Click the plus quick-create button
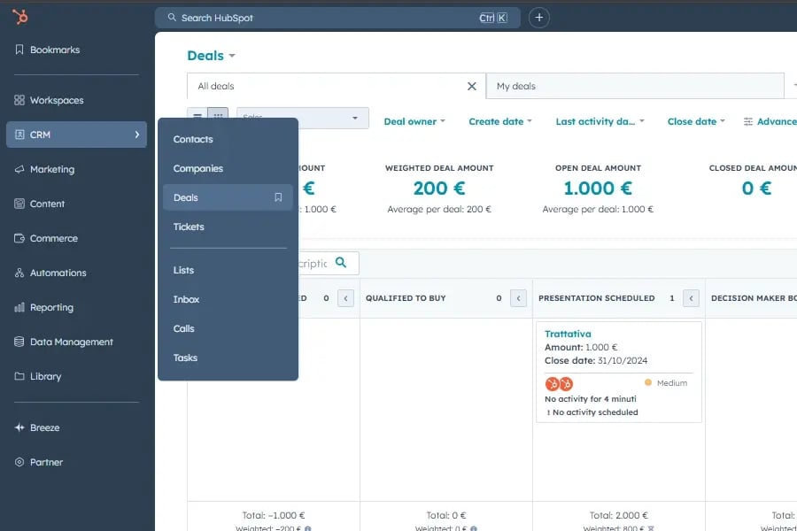 [538, 18]
